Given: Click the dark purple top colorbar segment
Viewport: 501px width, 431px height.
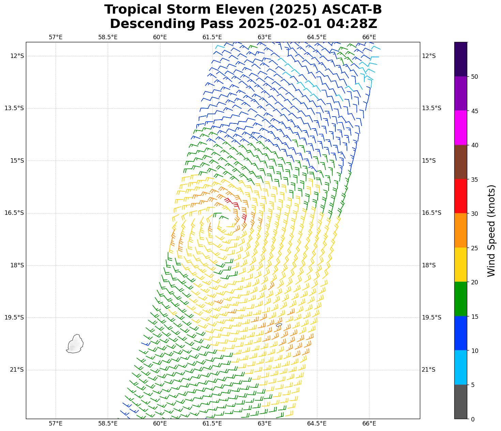Looking at the screenshot, I should pyautogui.click(x=460, y=59).
